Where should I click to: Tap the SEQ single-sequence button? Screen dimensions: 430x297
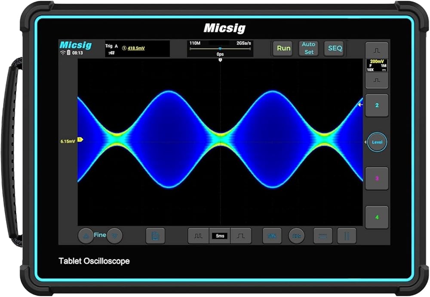[x=335, y=48]
